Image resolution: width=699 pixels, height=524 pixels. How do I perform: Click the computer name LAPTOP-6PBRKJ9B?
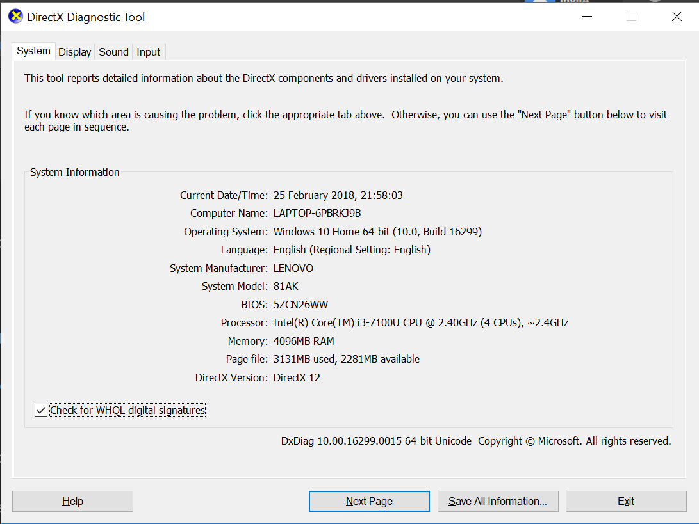click(317, 213)
